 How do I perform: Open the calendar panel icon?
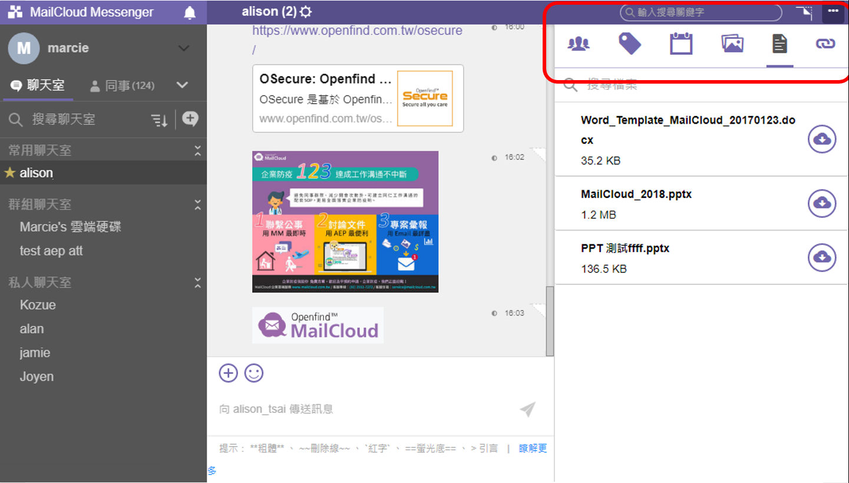tap(681, 44)
